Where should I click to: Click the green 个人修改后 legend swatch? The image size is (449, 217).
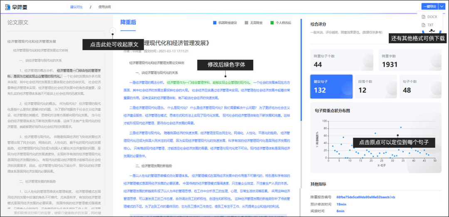point(272,23)
